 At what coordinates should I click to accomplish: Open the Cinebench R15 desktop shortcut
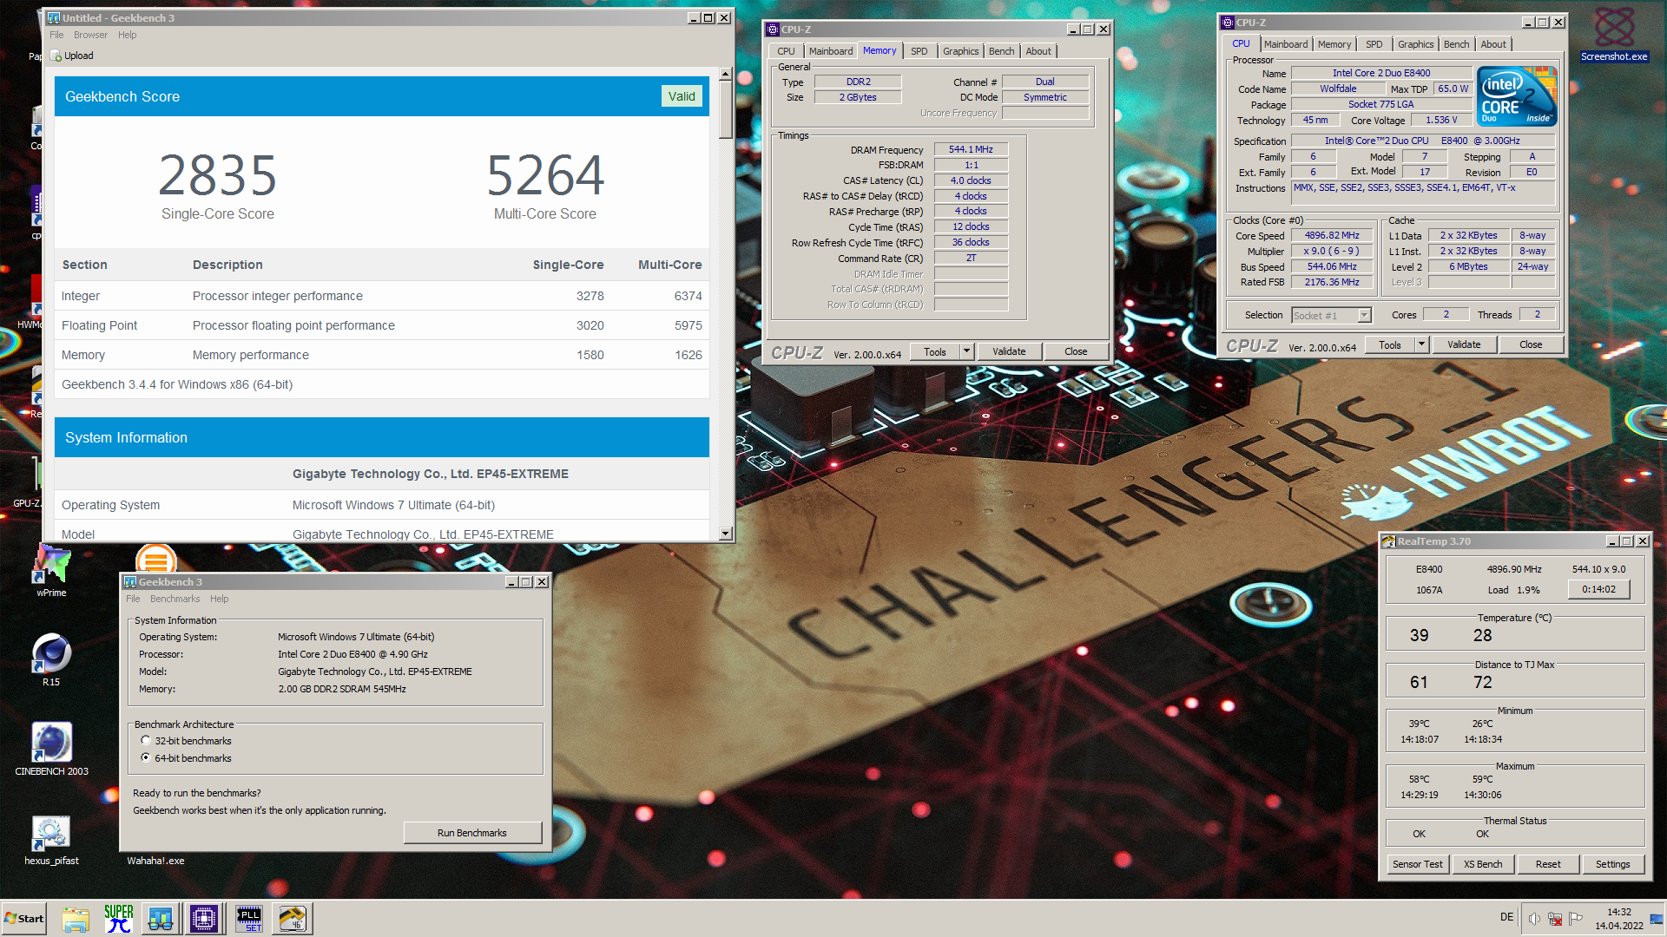[x=51, y=659]
